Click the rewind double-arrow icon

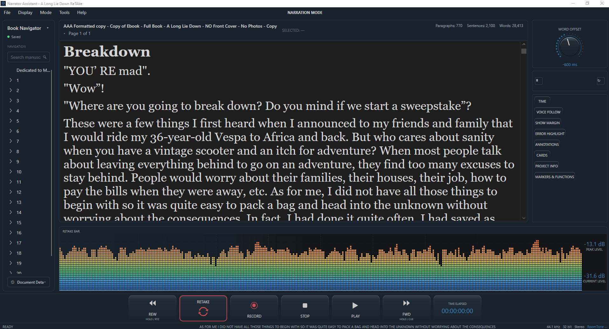152,303
